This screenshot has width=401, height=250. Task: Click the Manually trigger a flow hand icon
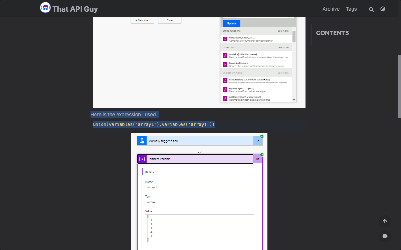pos(142,141)
